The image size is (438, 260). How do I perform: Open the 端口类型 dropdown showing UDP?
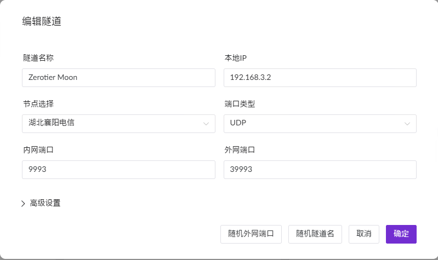(x=320, y=124)
